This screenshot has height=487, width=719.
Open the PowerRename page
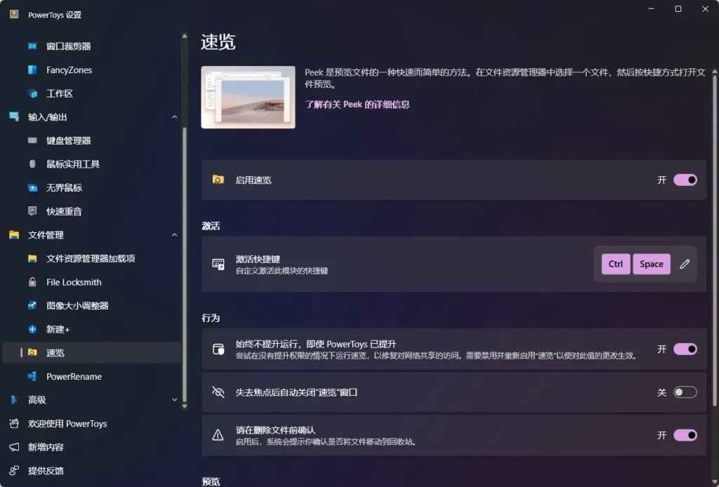point(92,377)
